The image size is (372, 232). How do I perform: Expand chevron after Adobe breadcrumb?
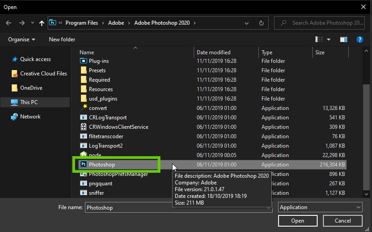129,23
